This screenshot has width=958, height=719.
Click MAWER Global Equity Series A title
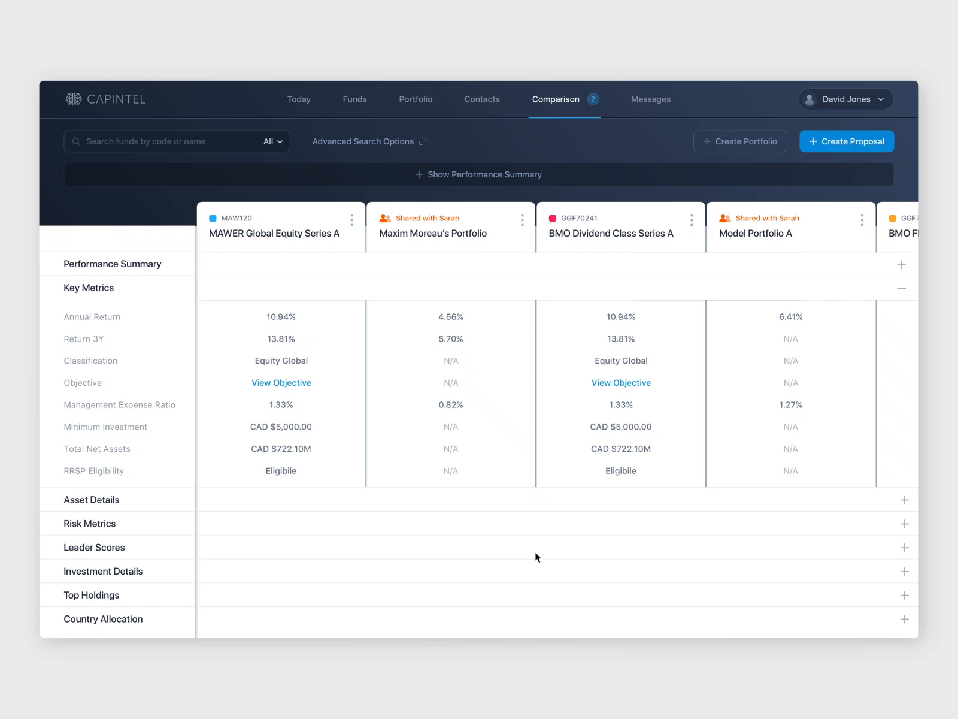[x=274, y=234]
